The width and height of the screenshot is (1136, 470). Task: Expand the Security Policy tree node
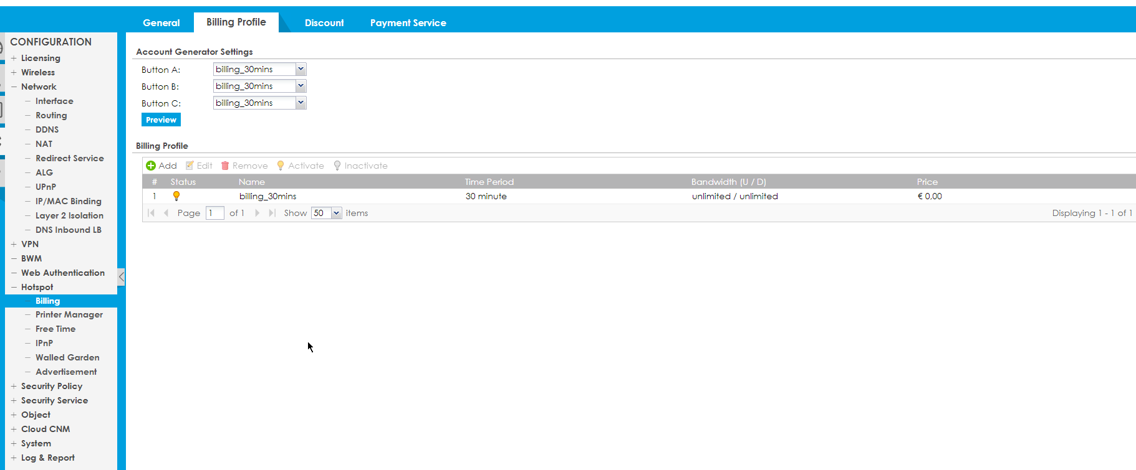pyautogui.click(x=14, y=386)
